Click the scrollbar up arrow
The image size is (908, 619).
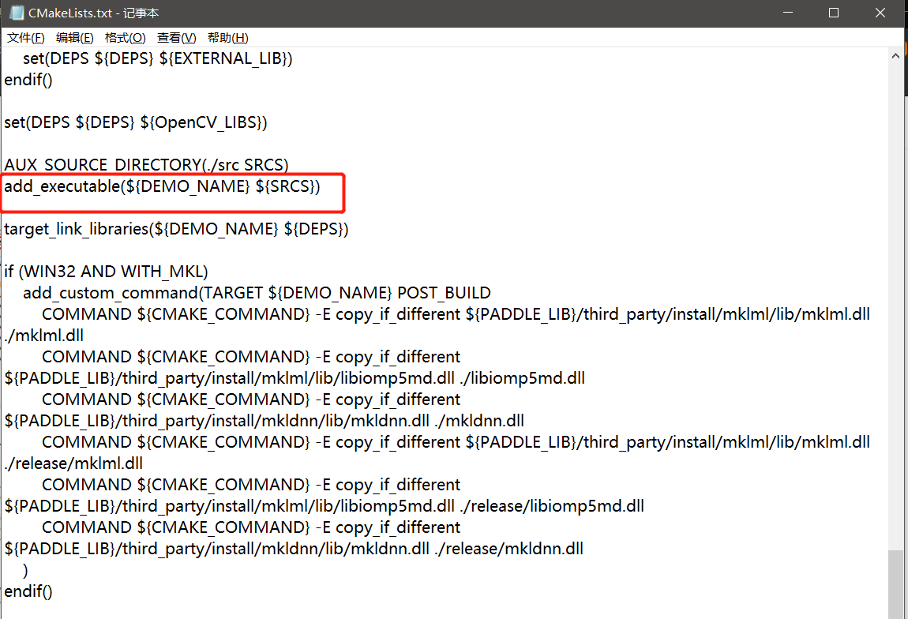pos(895,56)
